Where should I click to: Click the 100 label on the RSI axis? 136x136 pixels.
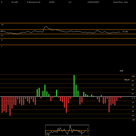click(2, 25)
